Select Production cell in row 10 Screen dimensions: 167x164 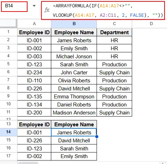(x=114, y=104)
